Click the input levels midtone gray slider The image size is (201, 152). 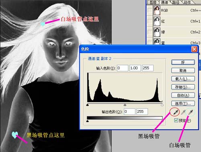click(x=125, y=105)
